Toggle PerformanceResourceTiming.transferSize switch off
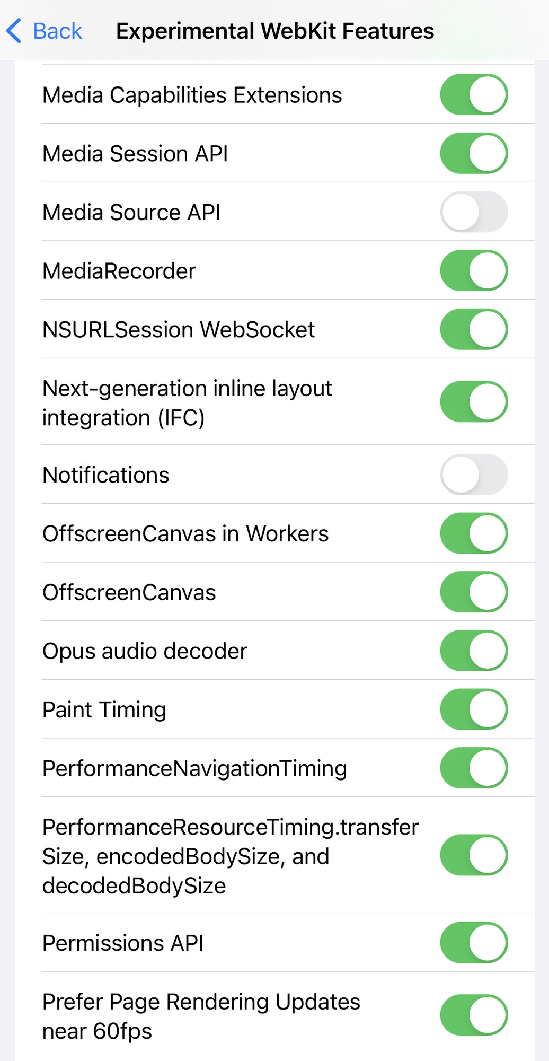549x1061 pixels. (474, 855)
